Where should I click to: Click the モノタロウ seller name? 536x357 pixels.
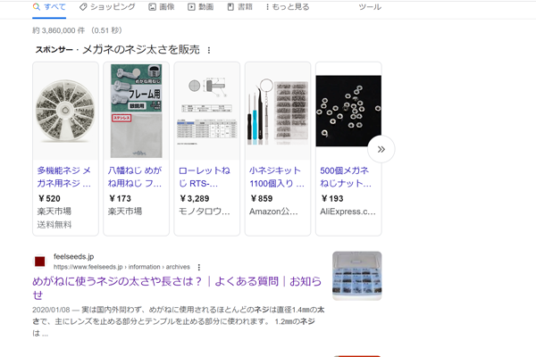point(205,212)
